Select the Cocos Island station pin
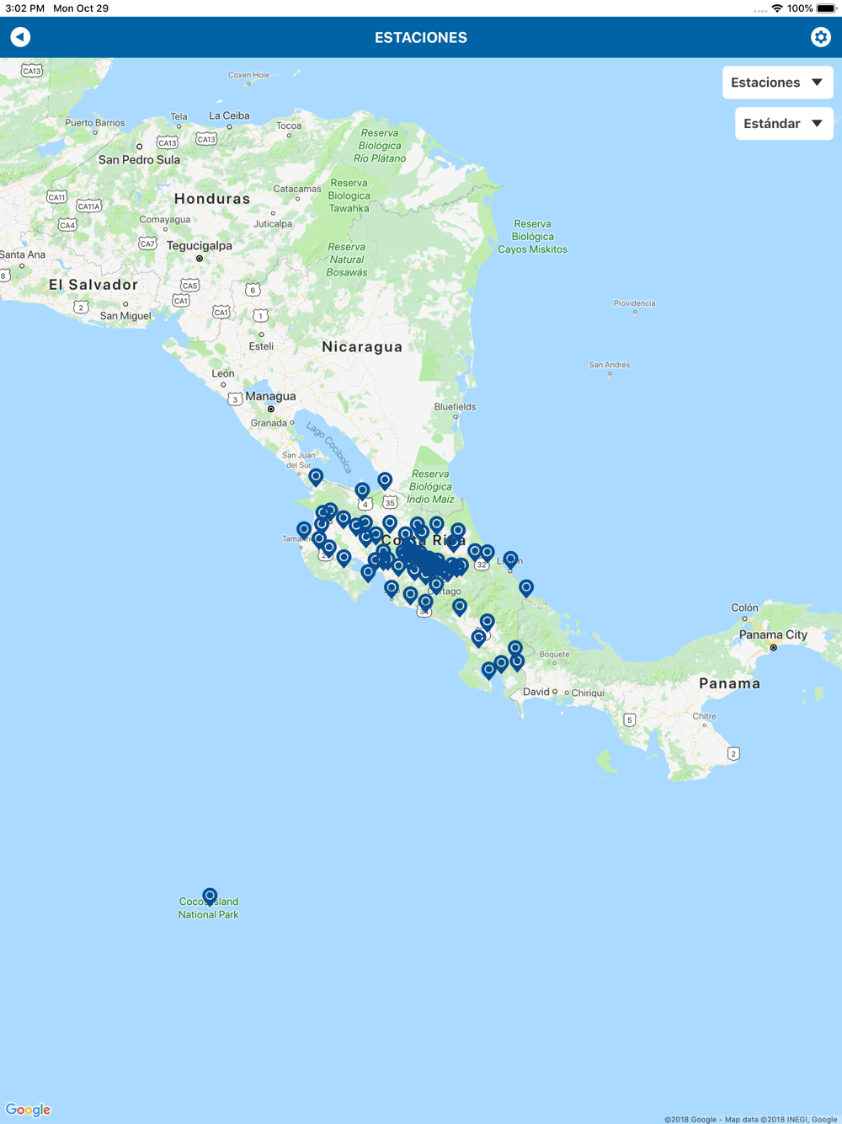Image resolution: width=842 pixels, height=1124 pixels. [210, 897]
